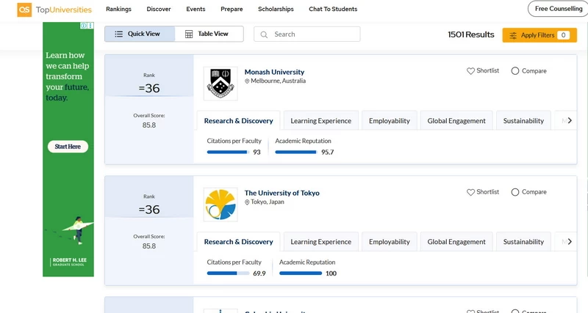Image resolution: width=588 pixels, height=313 pixels.
Task: Click the heart Shortlist icon for Monash University
Action: click(470, 71)
